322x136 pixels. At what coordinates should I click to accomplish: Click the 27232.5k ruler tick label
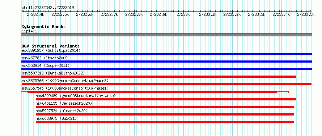60,14
